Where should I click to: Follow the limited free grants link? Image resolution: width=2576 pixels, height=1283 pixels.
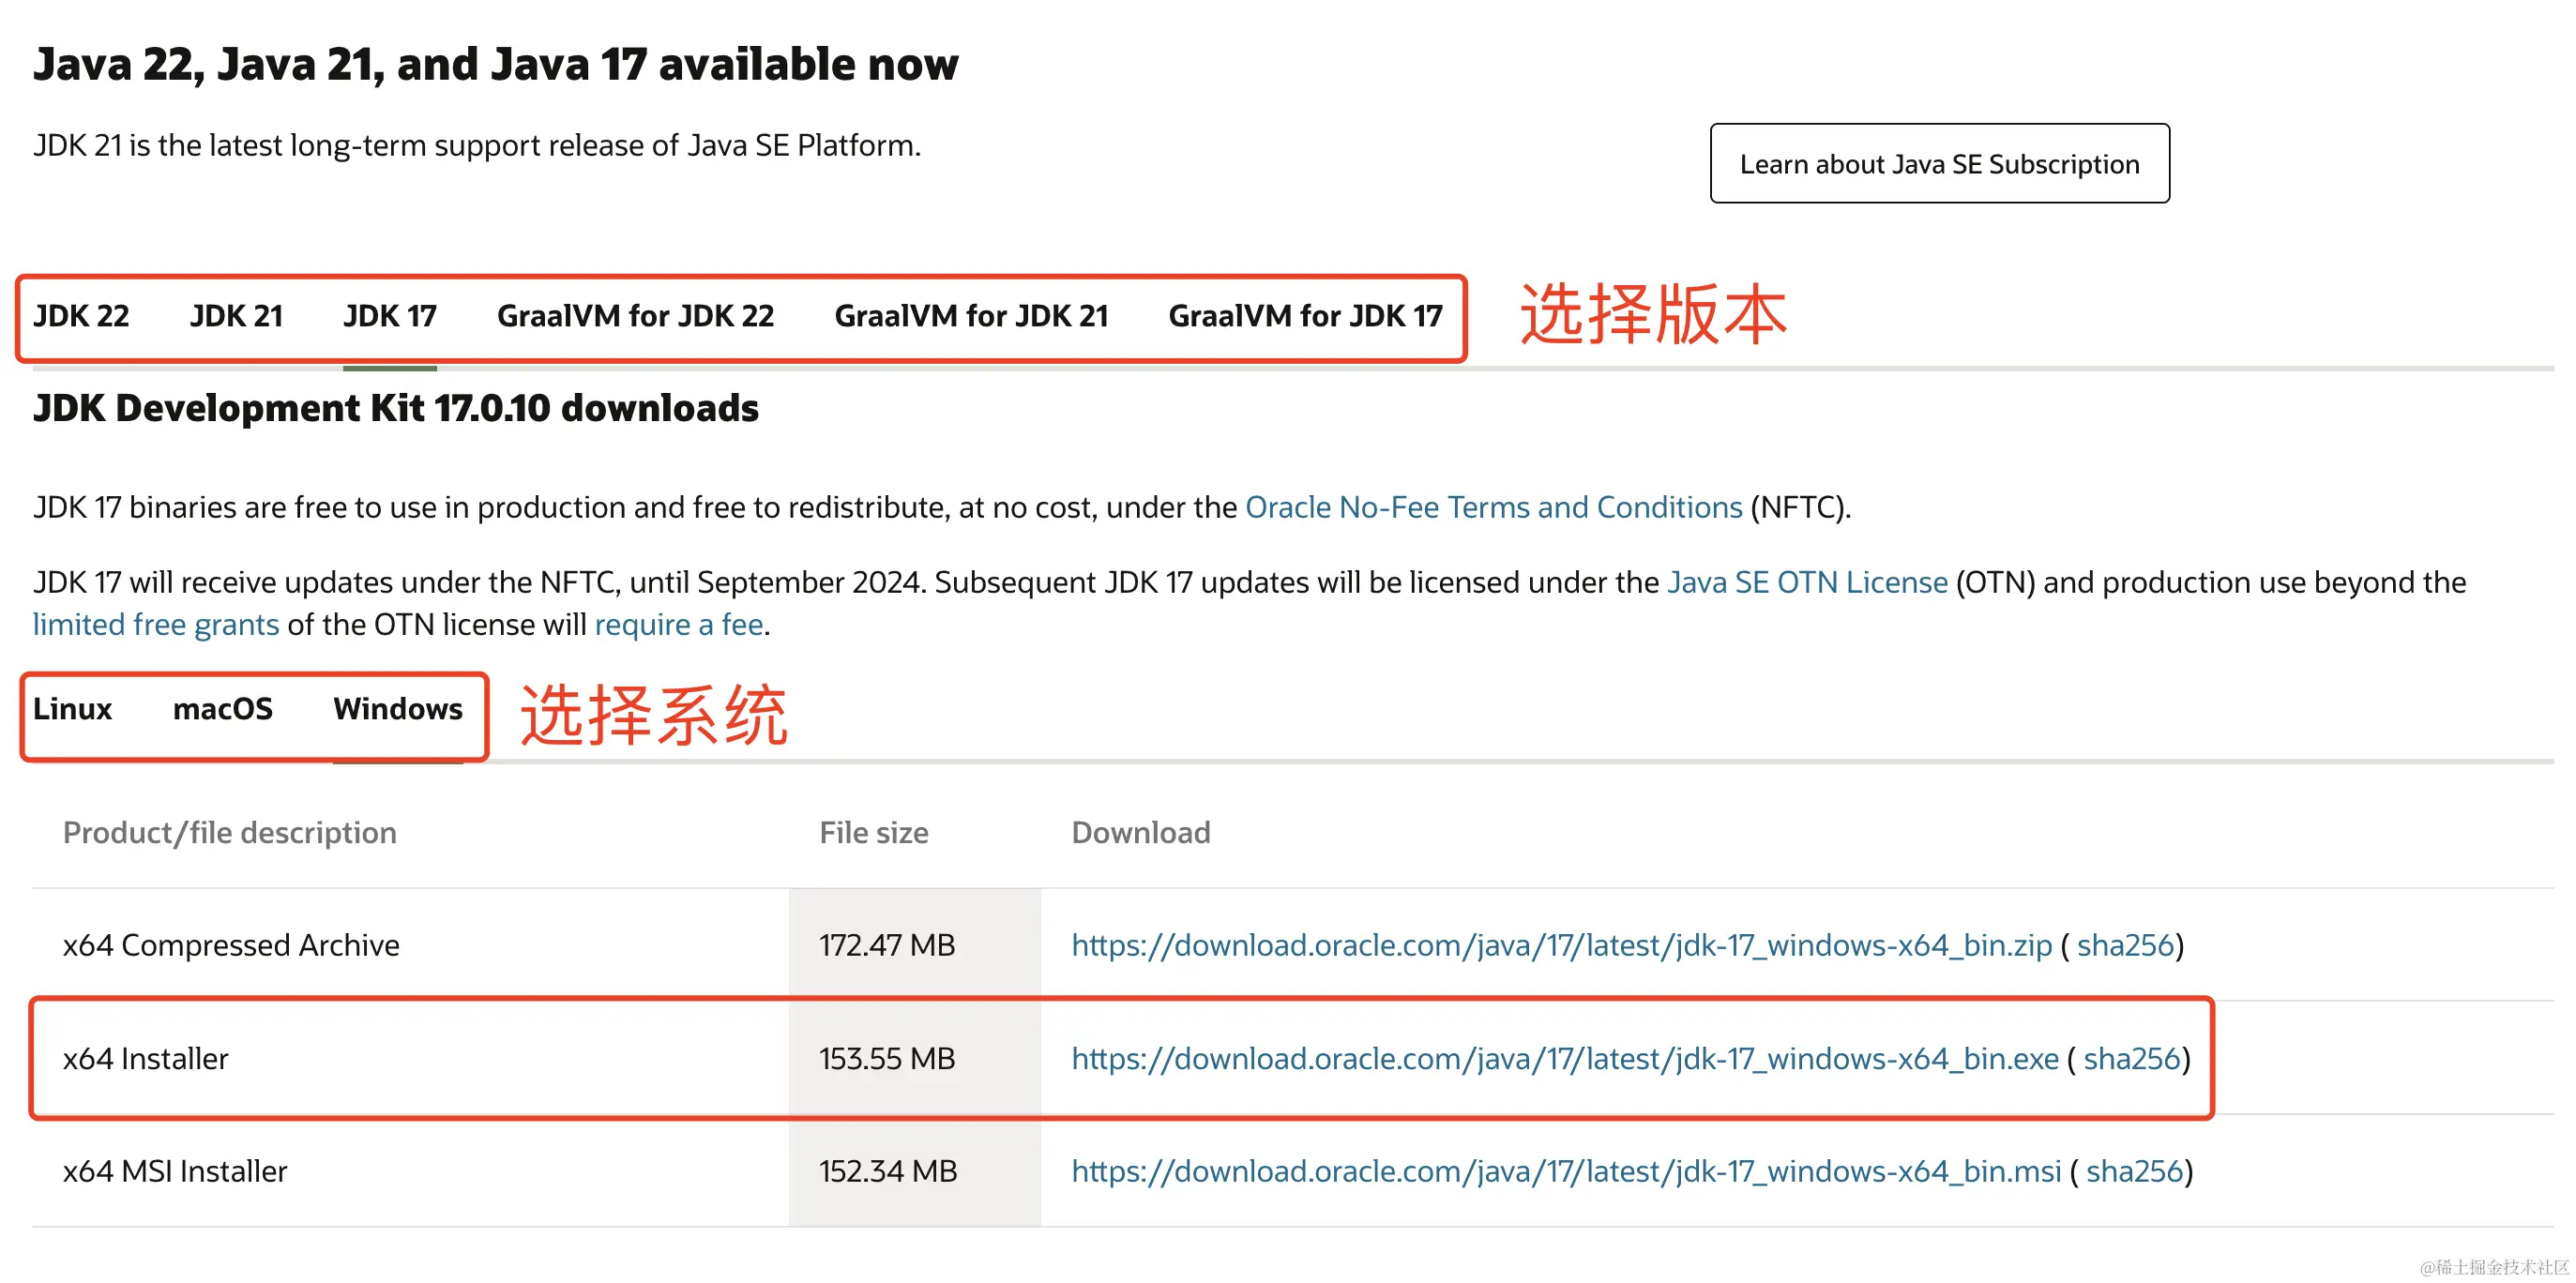tap(156, 624)
